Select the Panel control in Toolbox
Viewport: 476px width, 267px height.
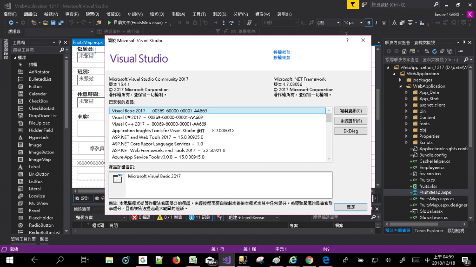34,211
